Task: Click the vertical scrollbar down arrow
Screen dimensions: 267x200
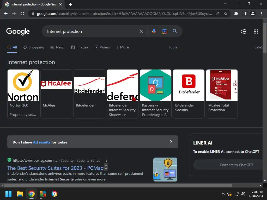Action: coord(265,181)
